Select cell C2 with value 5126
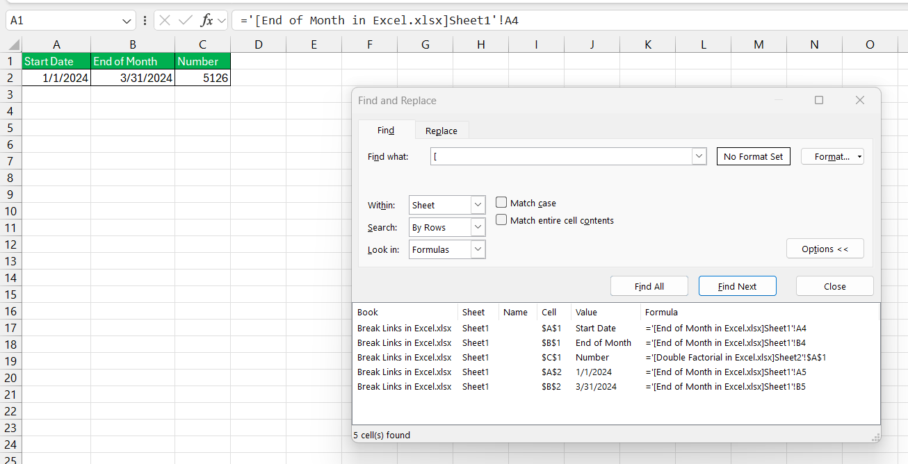Screen dimensions: 908x464 click(x=202, y=78)
